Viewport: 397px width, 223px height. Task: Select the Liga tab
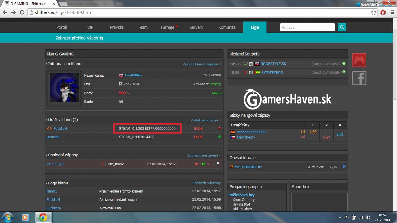255,27
